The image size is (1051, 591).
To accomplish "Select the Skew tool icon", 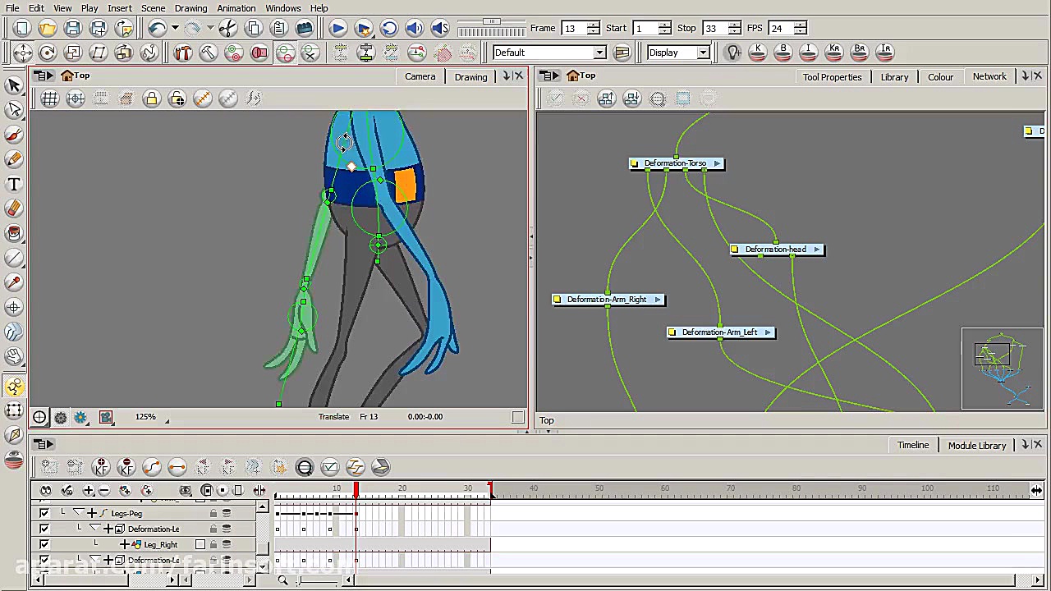I will coord(99,53).
